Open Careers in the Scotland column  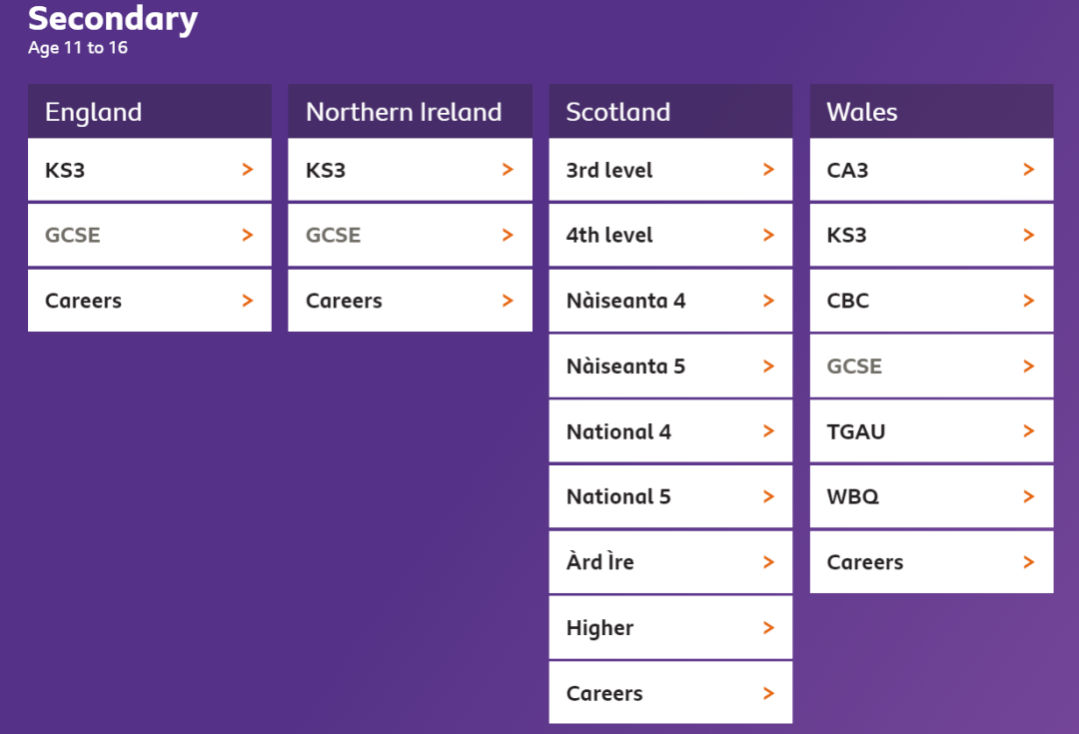coord(604,693)
